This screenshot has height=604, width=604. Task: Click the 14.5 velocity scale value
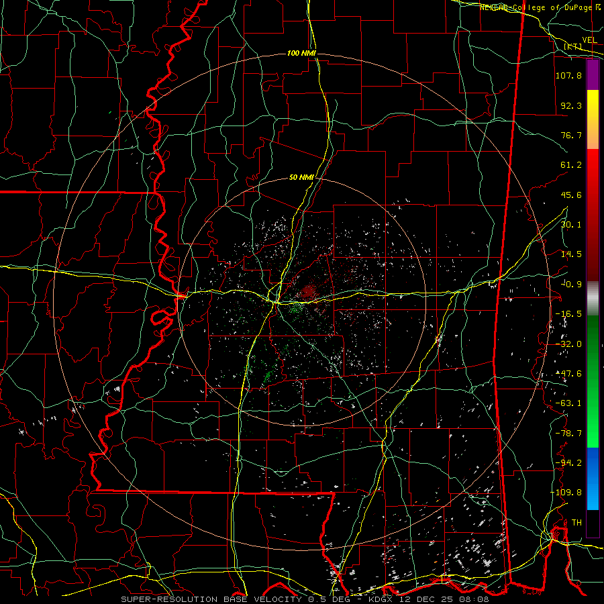point(571,254)
